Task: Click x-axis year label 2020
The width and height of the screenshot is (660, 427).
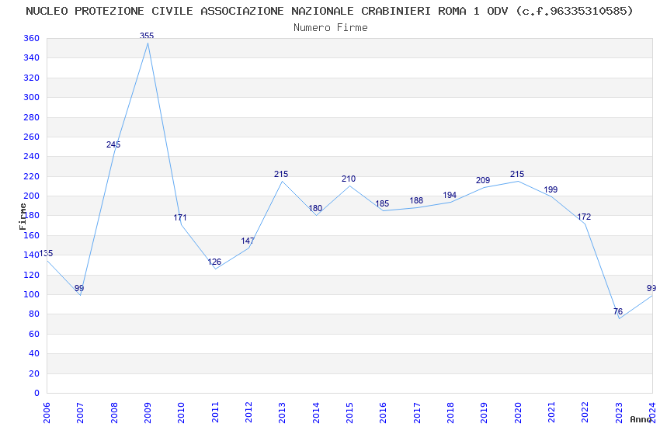Action: tap(518, 412)
